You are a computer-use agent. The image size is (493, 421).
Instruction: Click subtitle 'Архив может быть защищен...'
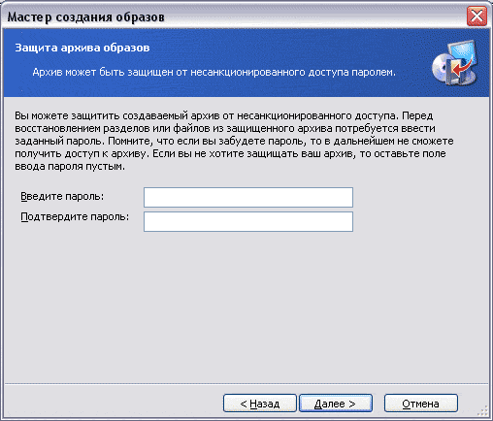pyautogui.click(x=214, y=72)
